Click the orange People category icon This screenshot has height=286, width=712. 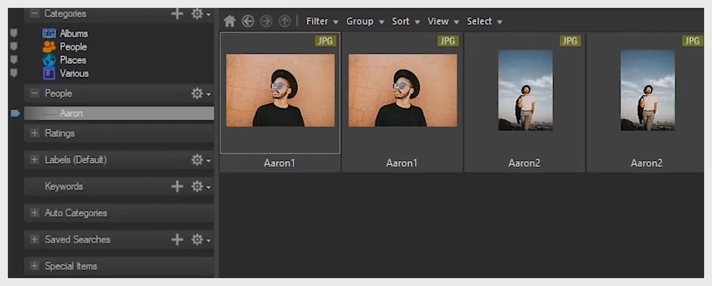click(x=49, y=47)
